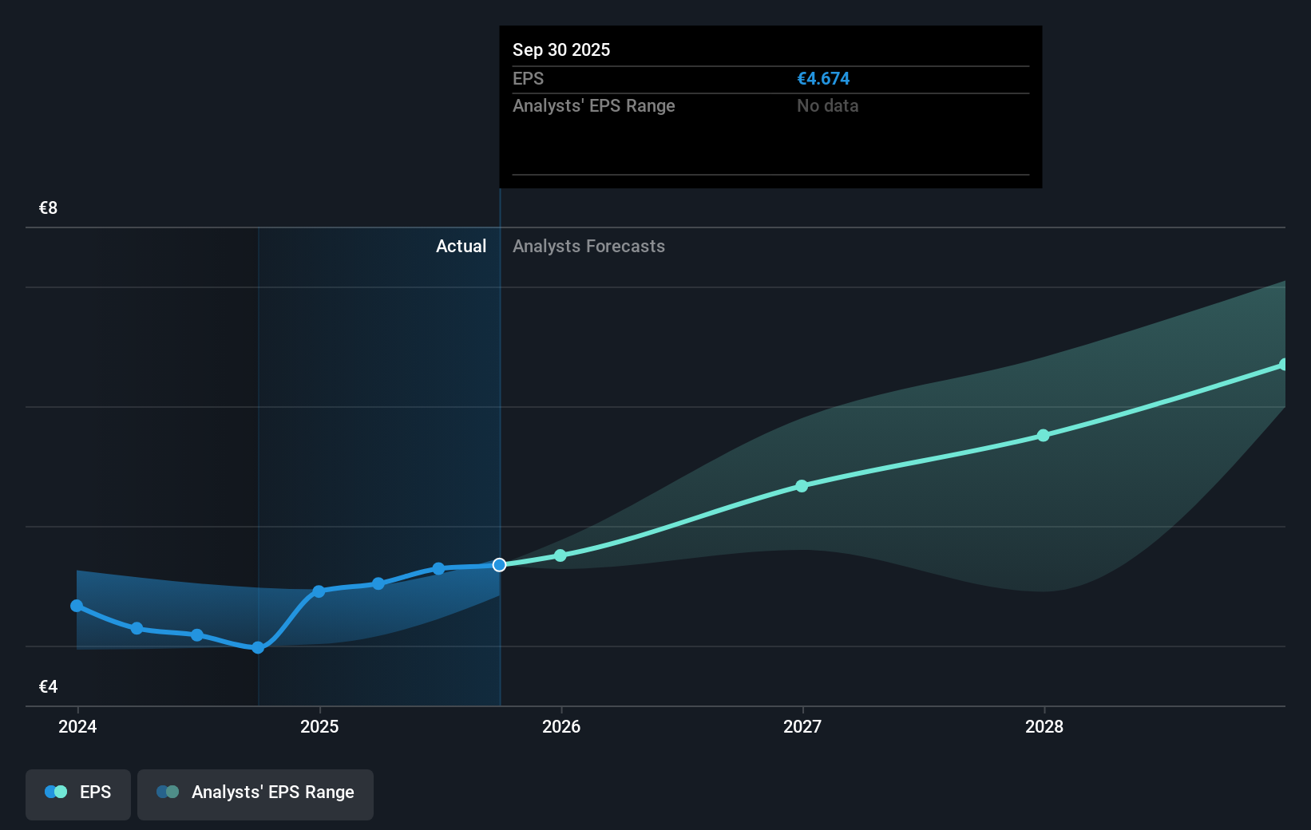The image size is (1311, 830).
Task: Toggle the EPS legend button
Action: pyautogui.click(x=78, y=794)
